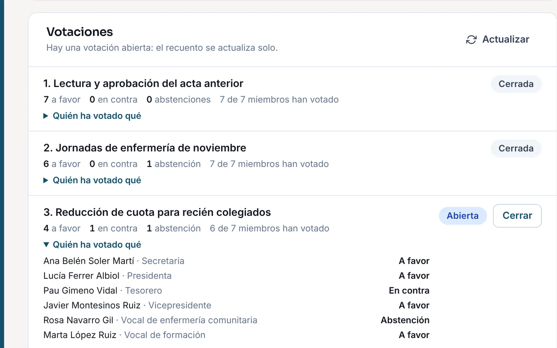The height and width of the screenshot is (348, 557).
Task: Click '1 abstención' in item 2
Action: (174, 164)
